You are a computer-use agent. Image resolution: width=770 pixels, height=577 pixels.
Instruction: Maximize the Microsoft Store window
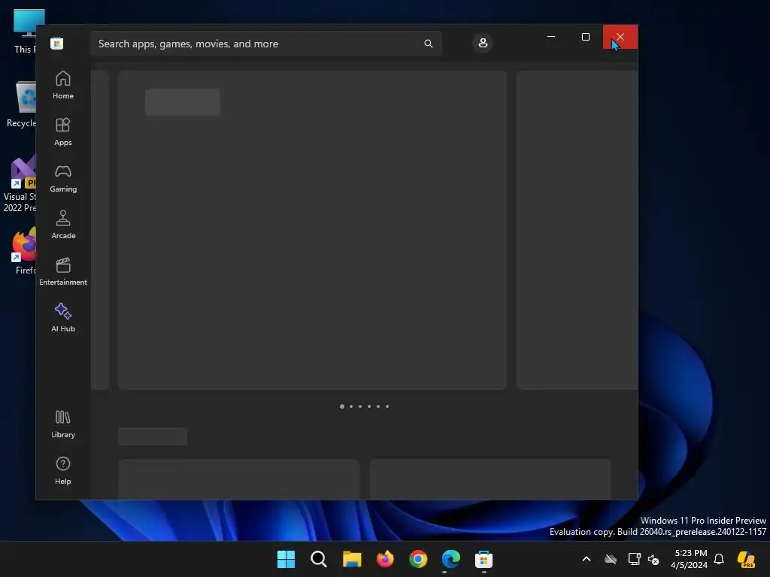585,37
